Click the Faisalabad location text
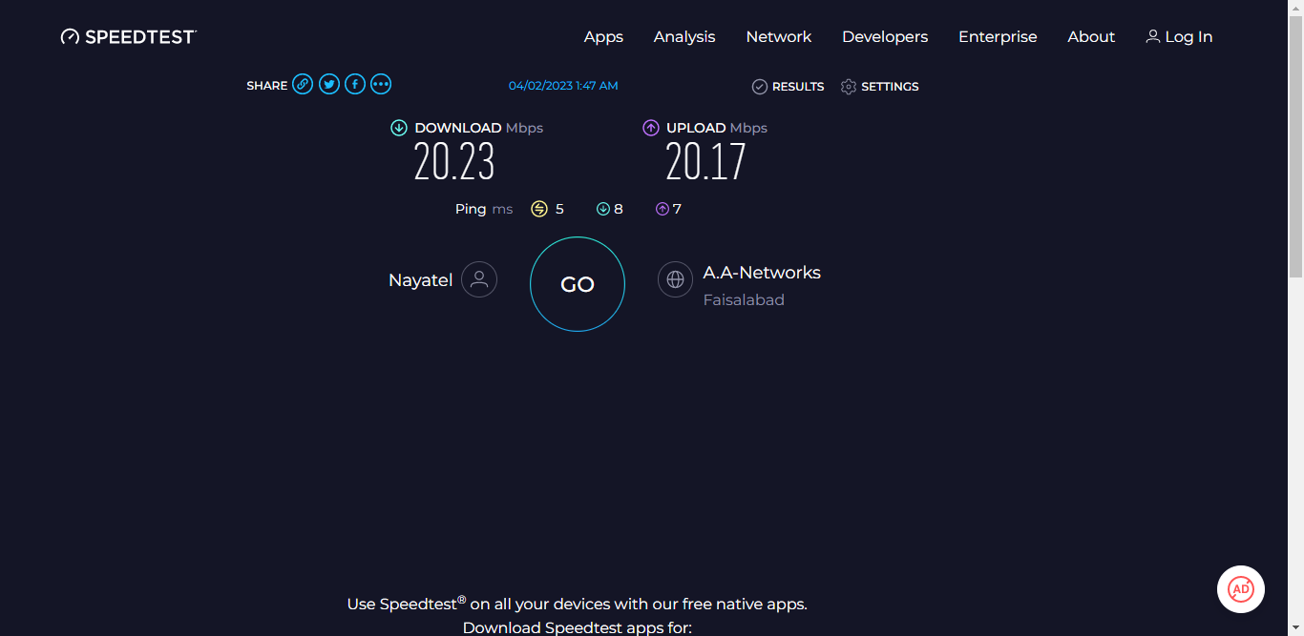The height and width of the screenshot is (636, 1304). tap(744, 299)
